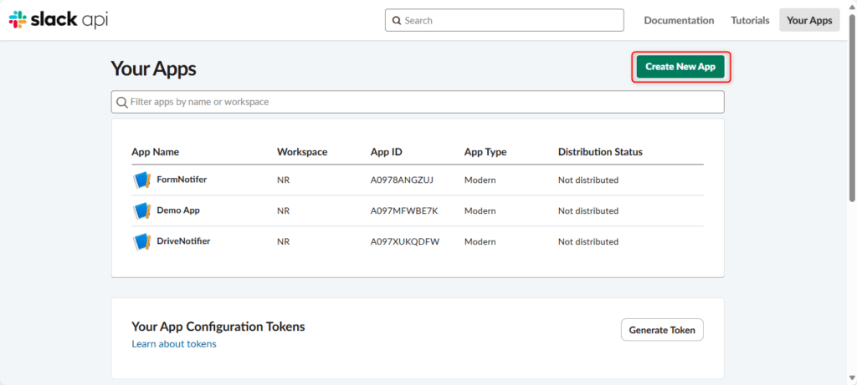Image resolution: width=857 pixels, height=385 pixels.
Task: Open the Demo App entry
Action: 178,210
